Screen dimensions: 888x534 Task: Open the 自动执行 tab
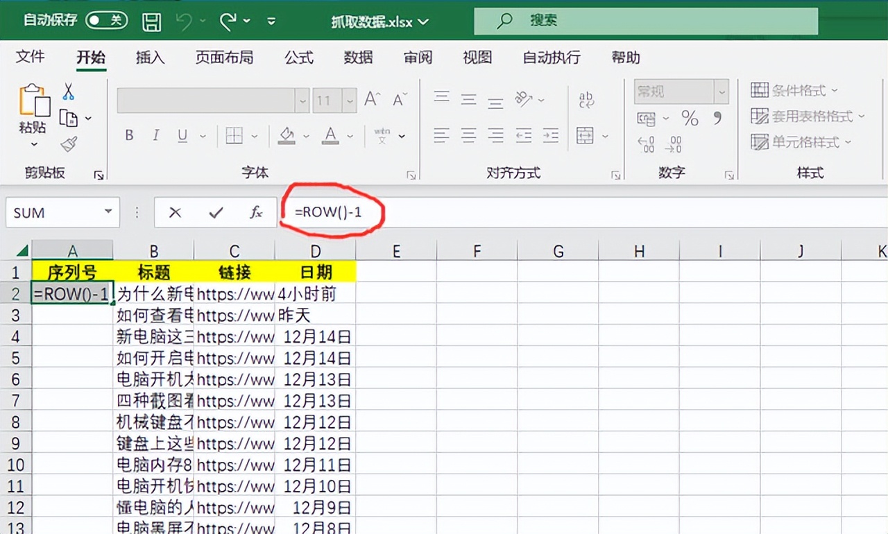tap(552, 58)
